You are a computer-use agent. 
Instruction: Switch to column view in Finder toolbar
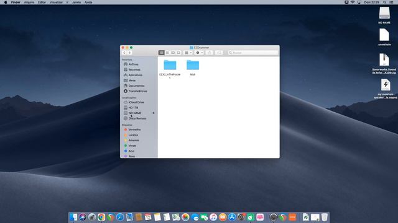pos(173,53)
